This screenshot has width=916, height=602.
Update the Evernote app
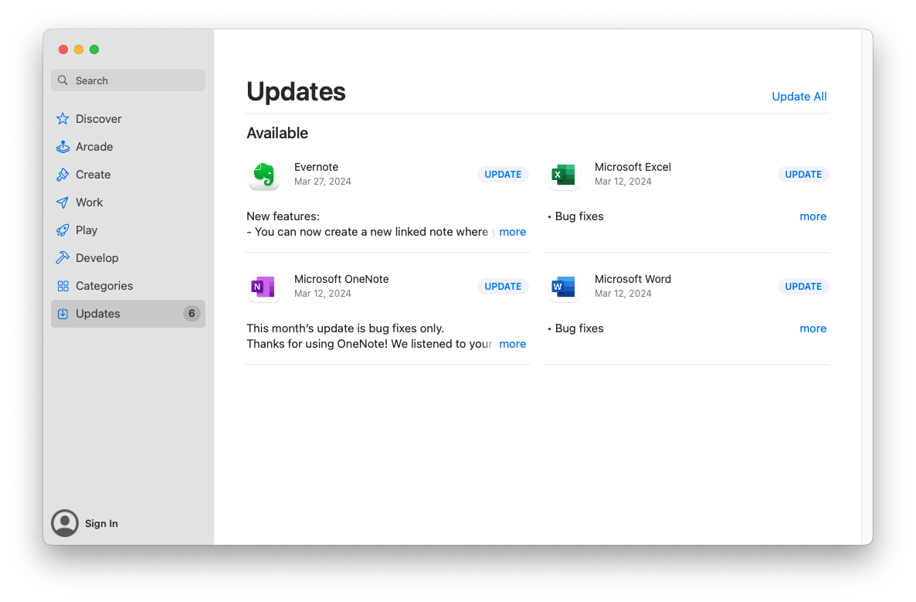point(503,175)
